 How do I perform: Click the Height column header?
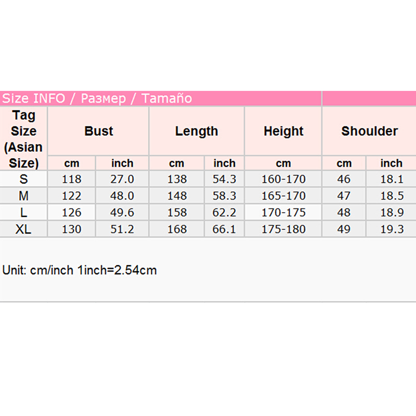click(283, 131)
